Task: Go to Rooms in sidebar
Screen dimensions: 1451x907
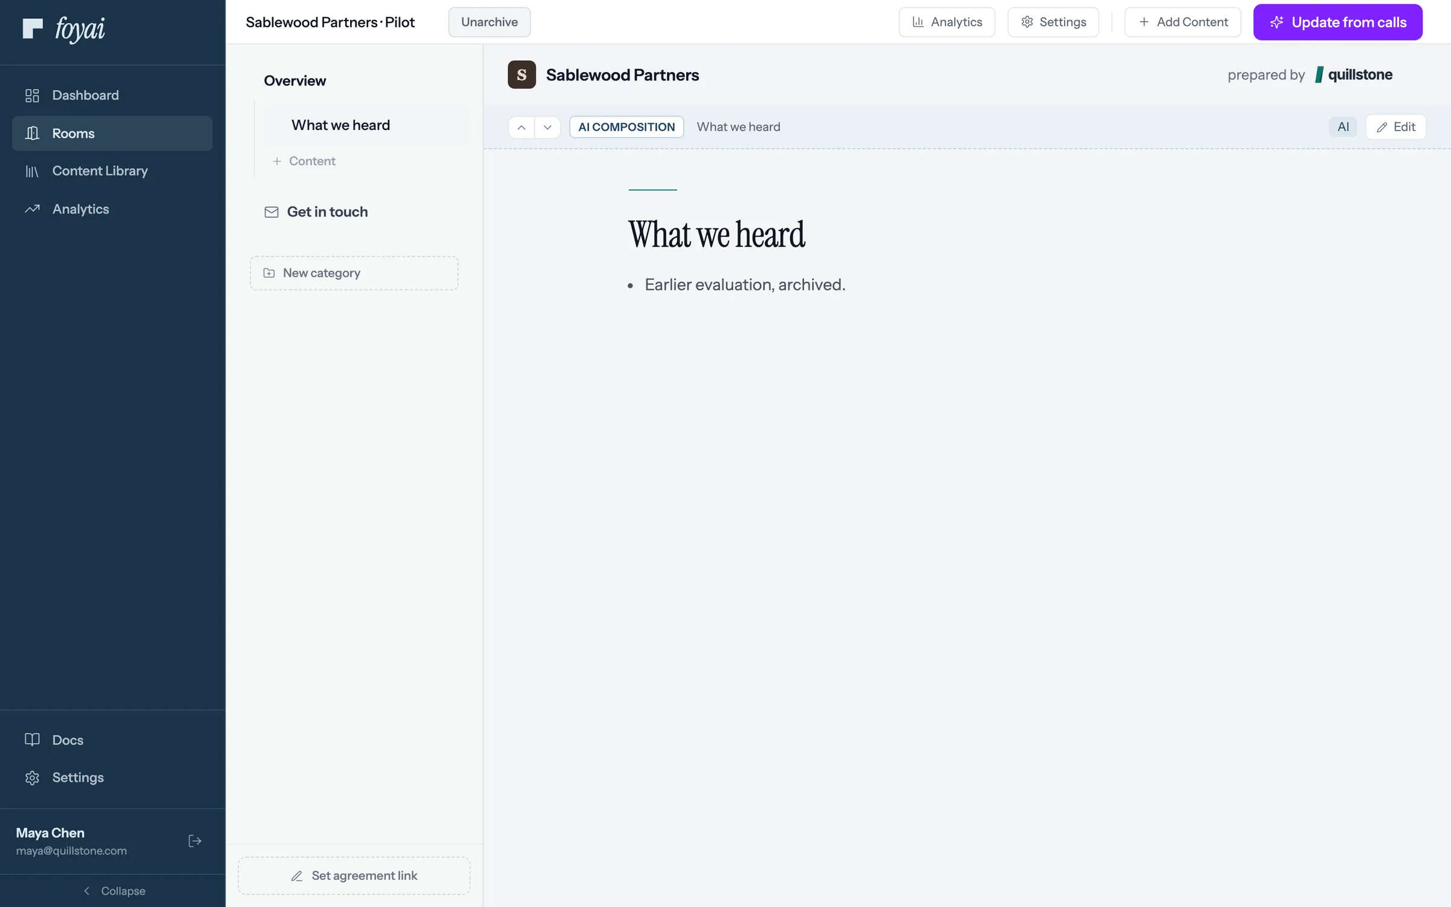Action: pos(112,134)
